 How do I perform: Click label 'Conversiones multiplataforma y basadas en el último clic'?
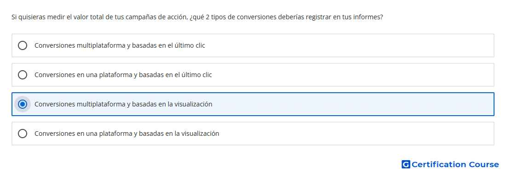pyautogui.click(x=120, y=45)
